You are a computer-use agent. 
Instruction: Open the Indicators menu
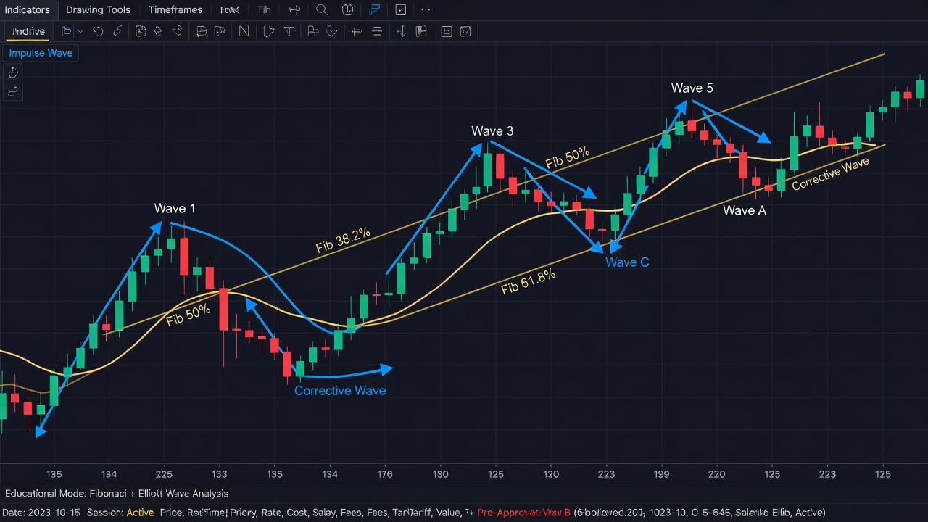[x=28, y=10]
